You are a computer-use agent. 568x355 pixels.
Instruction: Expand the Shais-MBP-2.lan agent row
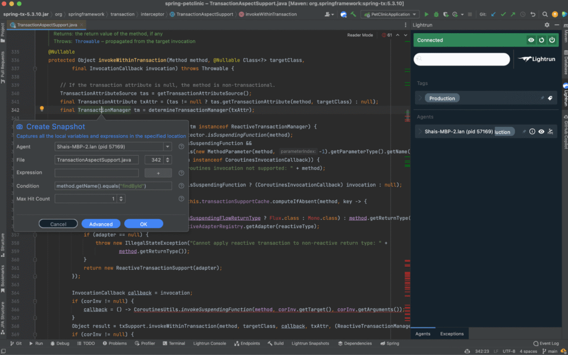click(419, 131)
